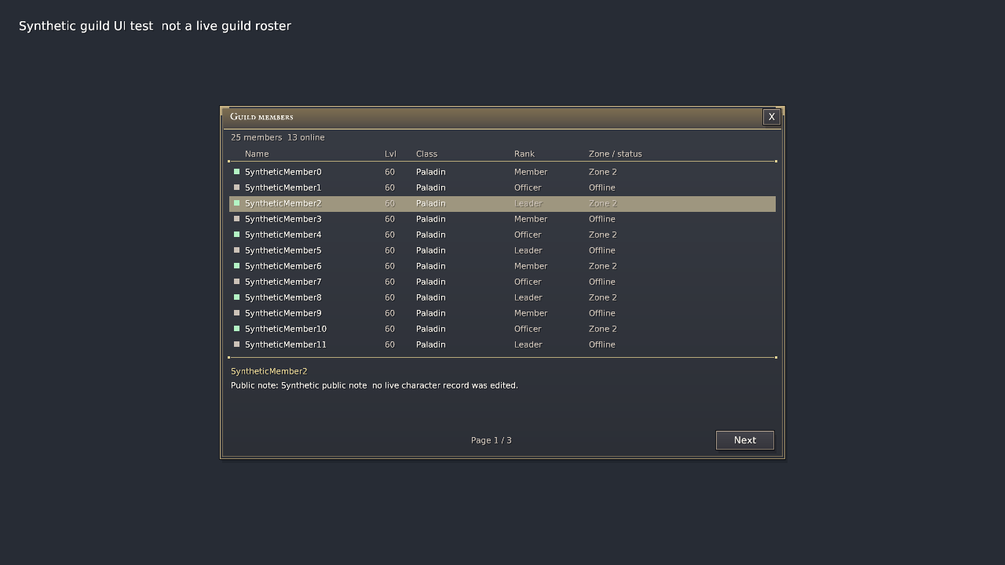The image size is (1005, 565).
Task: Select member SyntheticMember6
Action: pos(283,266)
